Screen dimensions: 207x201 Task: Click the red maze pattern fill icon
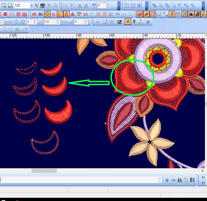[25, 14]
